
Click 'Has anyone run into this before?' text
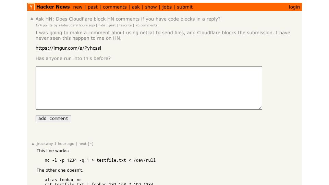pos(73,58)
